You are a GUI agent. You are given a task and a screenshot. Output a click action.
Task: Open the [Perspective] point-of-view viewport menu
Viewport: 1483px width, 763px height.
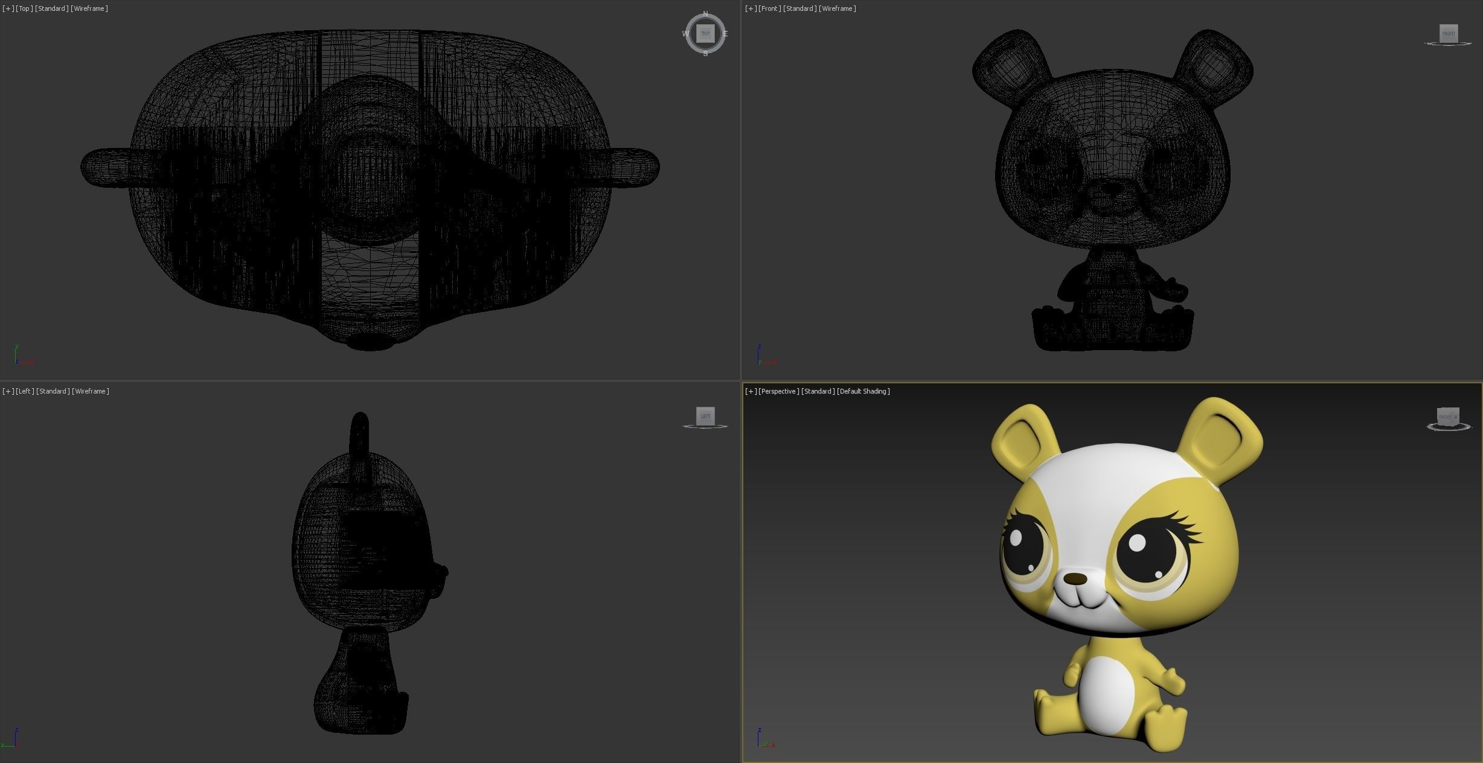click(x=779, y=391)
